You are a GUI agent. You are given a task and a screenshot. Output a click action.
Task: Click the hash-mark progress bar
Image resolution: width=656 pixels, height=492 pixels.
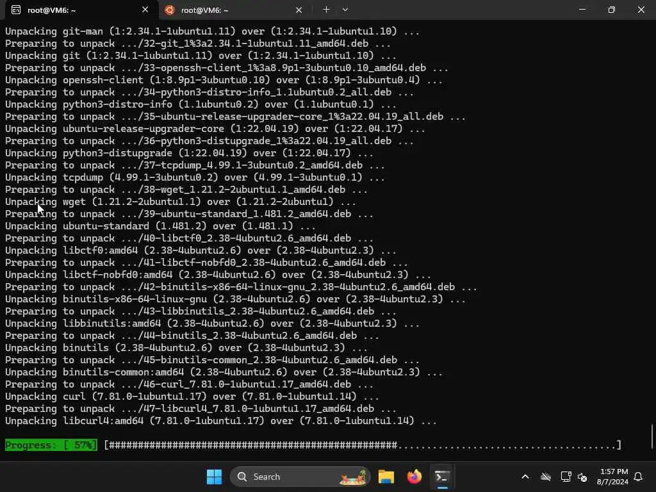[x=363, y=445]
